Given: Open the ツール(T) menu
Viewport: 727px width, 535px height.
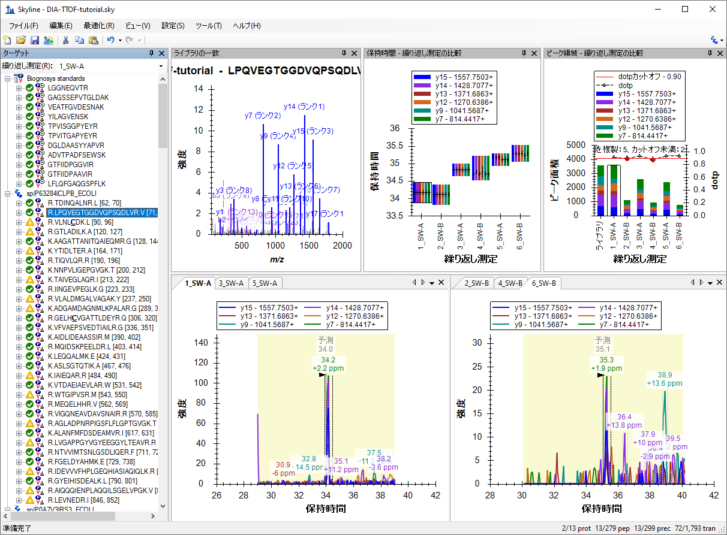Looking at the screenshot, I should [209, 26].
